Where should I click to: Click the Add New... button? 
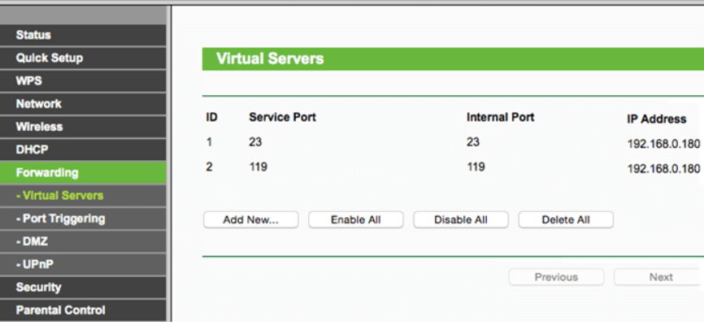pos(250,219)
